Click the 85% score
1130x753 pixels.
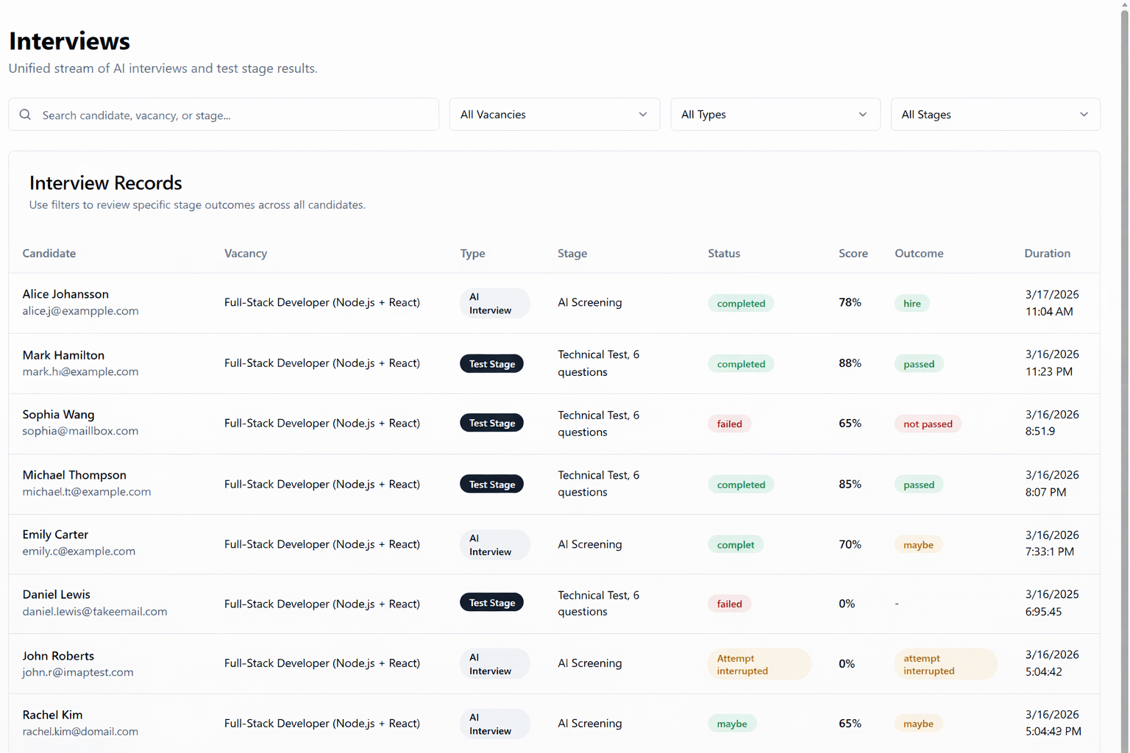tap(850, 484)
